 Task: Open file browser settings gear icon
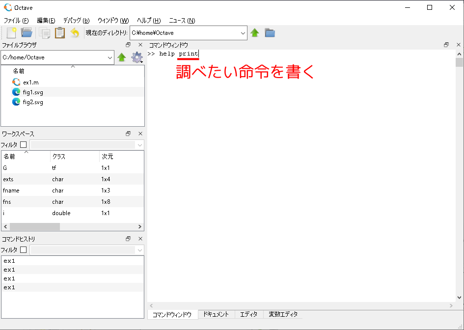click(x=136, y=57)
